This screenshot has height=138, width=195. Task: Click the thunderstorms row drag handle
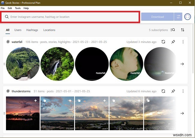pyautogui.click(x=4, y=113)
